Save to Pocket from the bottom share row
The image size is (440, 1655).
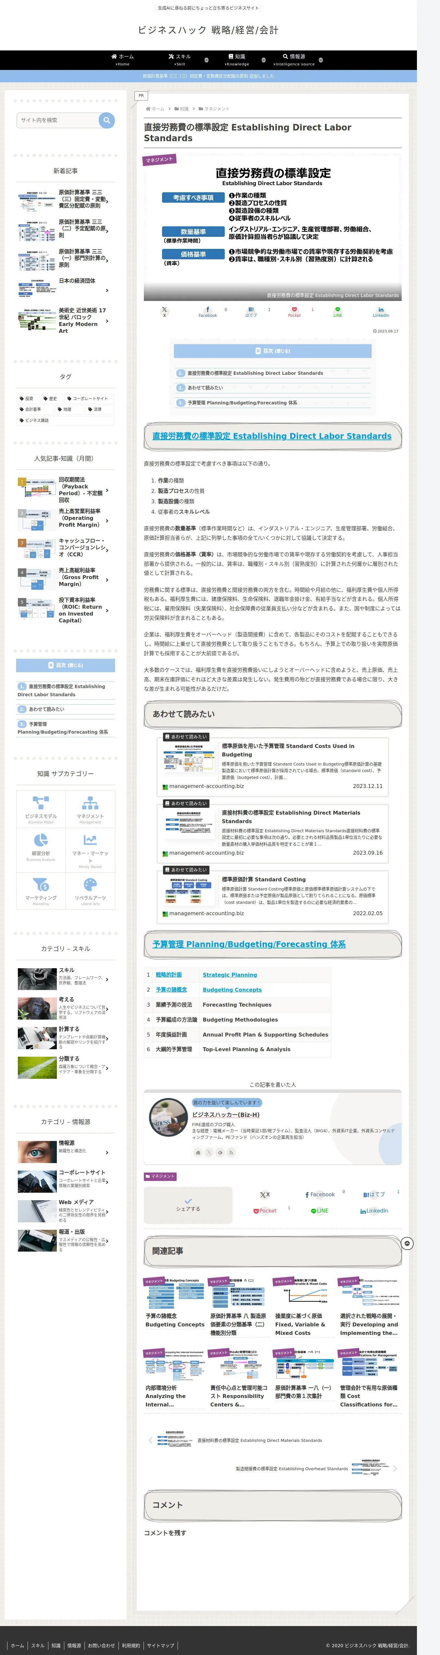tap(265, 1210)
